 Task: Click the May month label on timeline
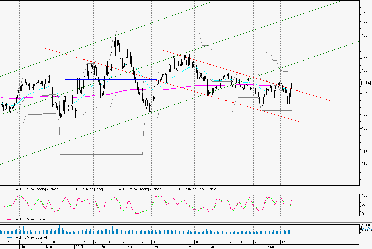[188, 246]
